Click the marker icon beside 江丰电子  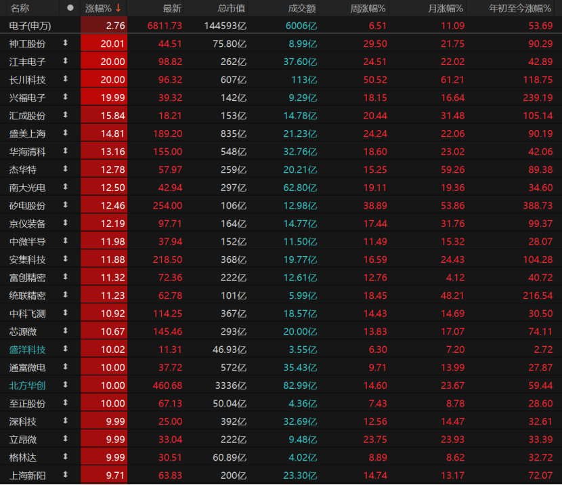[x=65, y=61]
